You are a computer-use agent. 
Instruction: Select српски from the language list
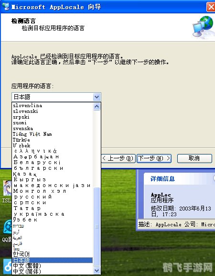coord(53,203)
